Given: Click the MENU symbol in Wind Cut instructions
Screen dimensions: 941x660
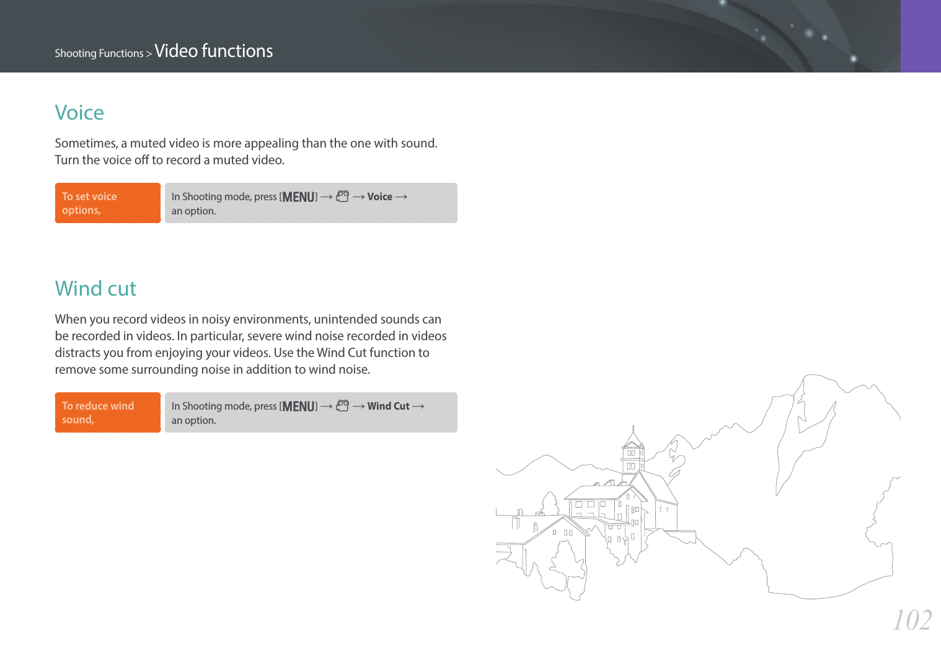Looking at the screenshot, I should [299, 407].
